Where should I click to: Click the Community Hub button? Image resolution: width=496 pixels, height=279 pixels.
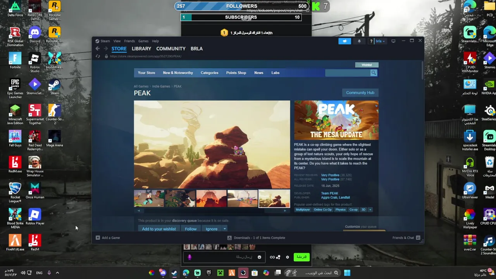coord(360,93)
